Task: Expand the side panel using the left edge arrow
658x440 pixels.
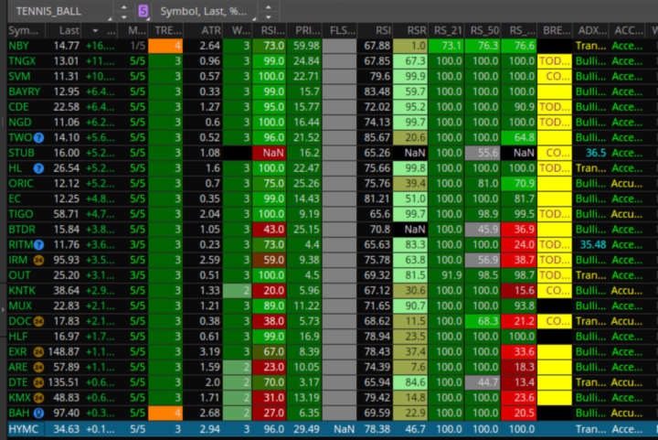Action: point(3,309)
